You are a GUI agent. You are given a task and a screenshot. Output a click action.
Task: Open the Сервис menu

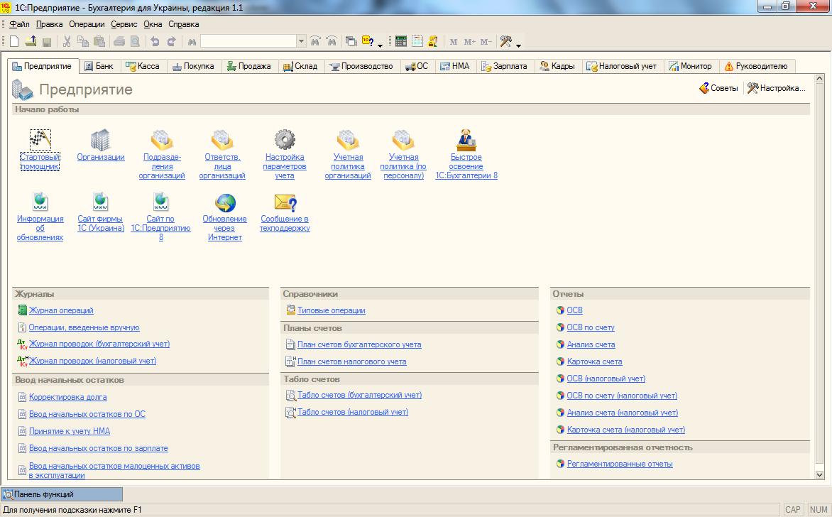tap(124, 24)
